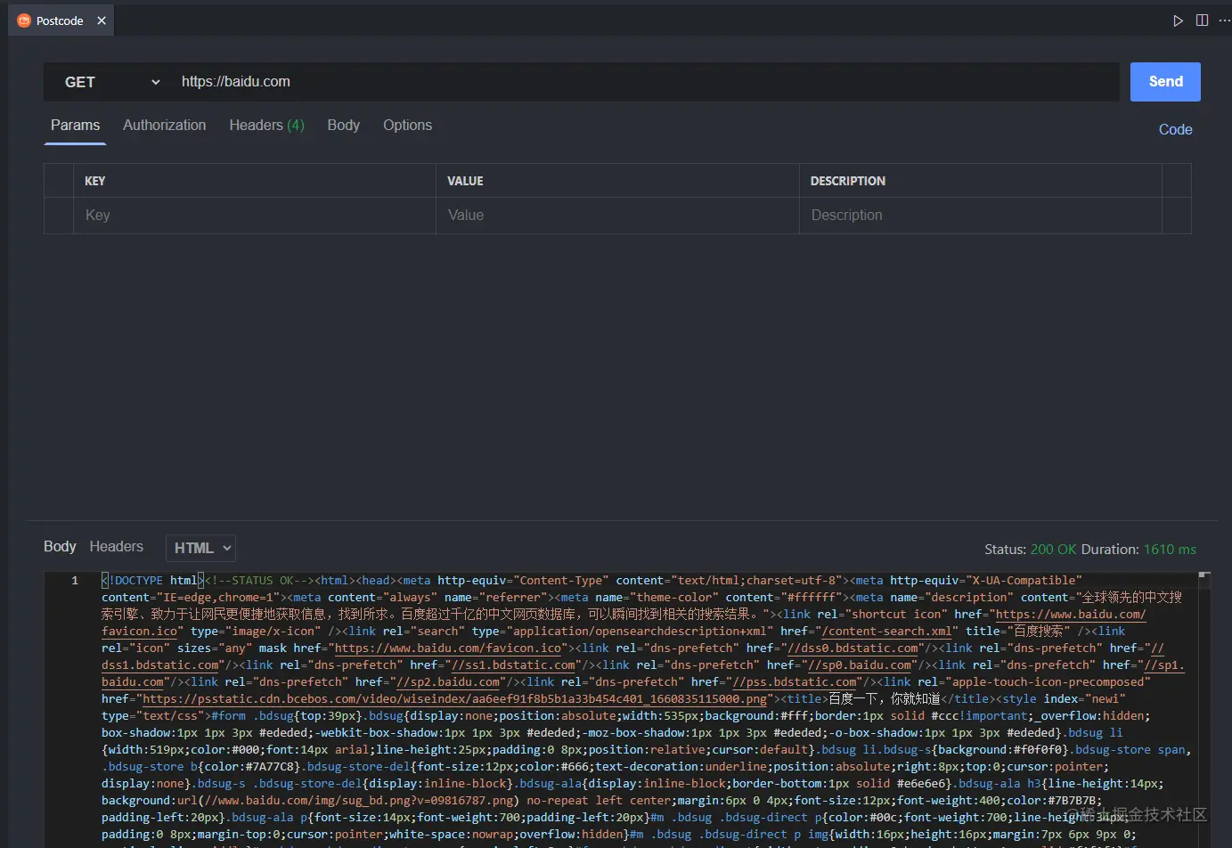
Task: Click the Value input field in params table
Action: [x=617, y=216]
